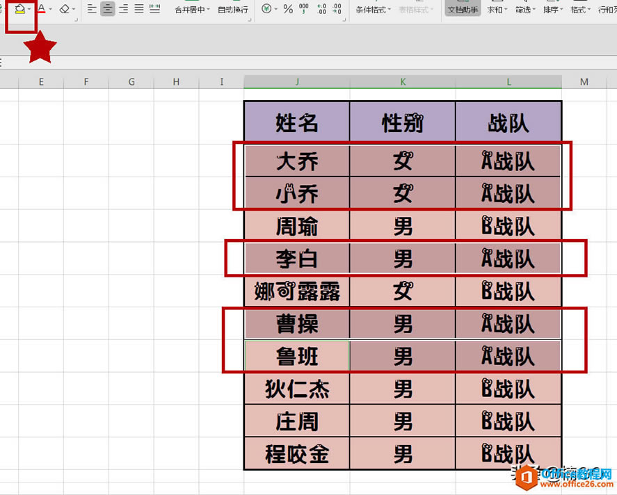Image resolution: width=617 pixels, height=495 pixels.
Task: Open the eraser clear options dropdown
Action: pos(74,9)
